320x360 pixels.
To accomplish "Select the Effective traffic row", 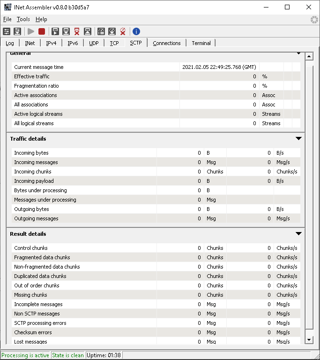I will point(156,76).
